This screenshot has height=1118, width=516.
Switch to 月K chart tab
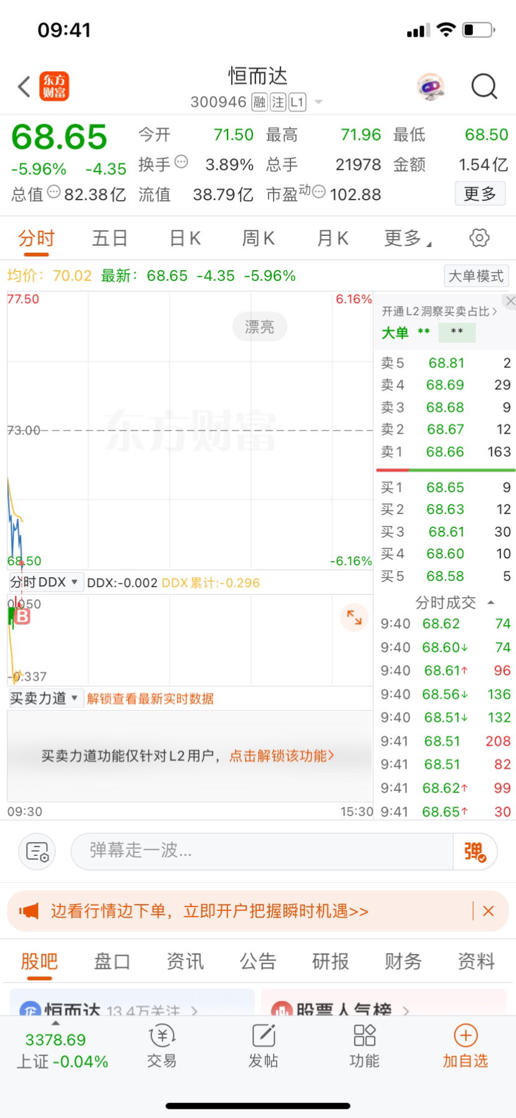point(332,238)
